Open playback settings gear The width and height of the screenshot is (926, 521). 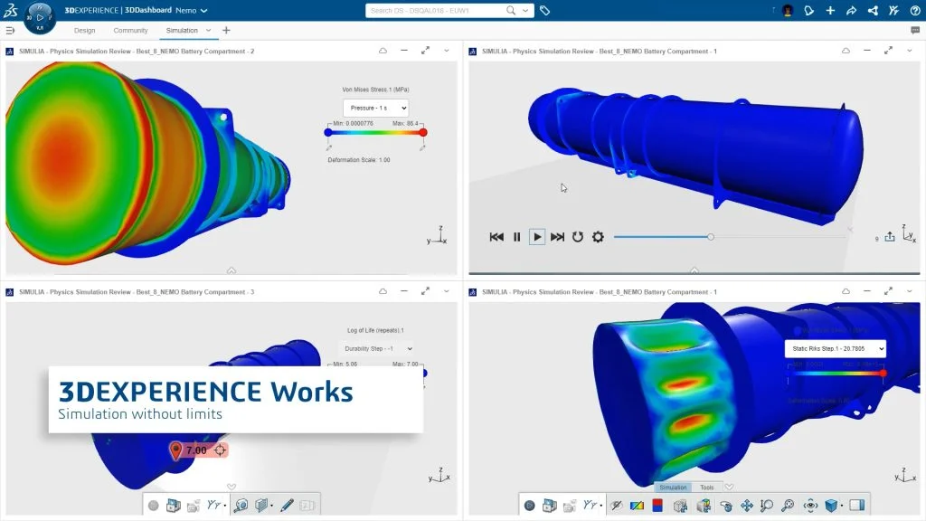598,237
